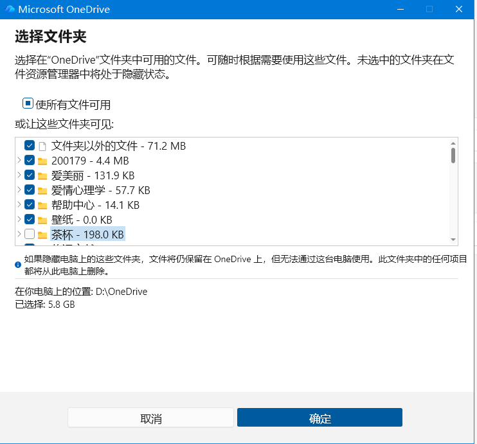Click the folder list scroll-down arrow
The image size is (477, 444).
click(453, 240)
